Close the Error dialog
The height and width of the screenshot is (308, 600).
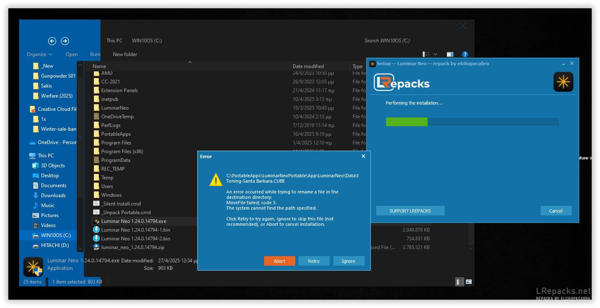pyautogui.click(x=363, y=156)
